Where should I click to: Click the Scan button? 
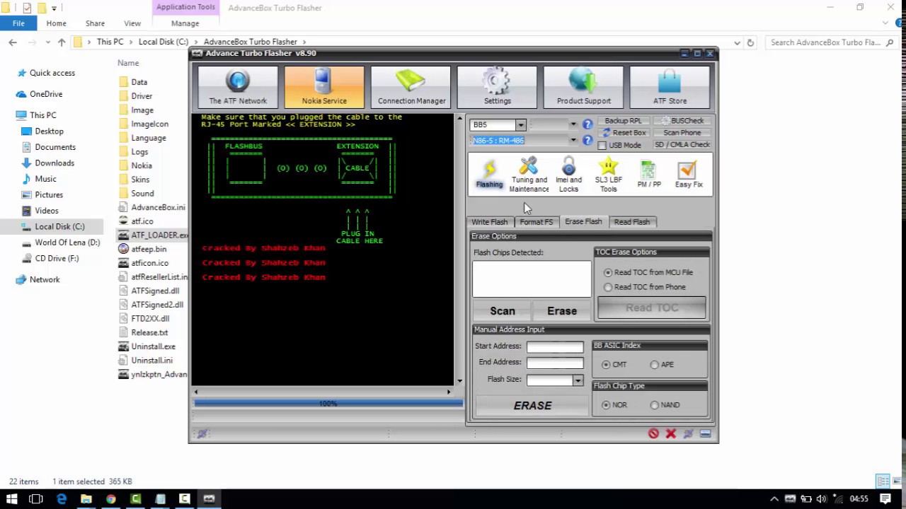click(503, 311)
